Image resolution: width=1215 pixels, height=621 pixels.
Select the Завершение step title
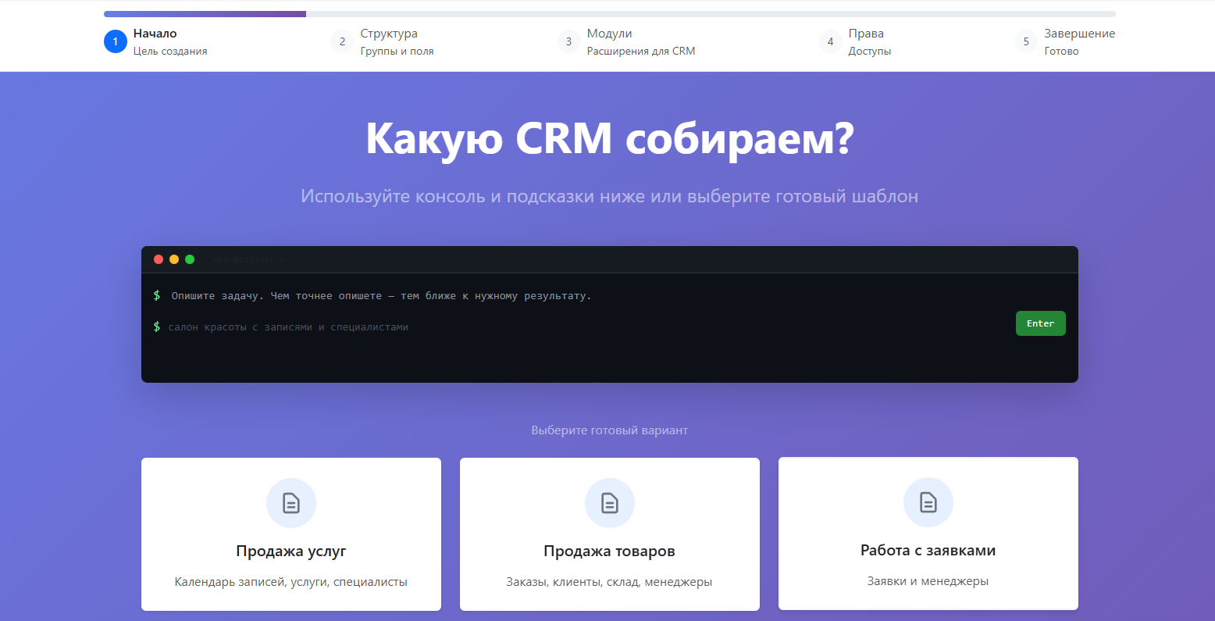coord(1079,34)
